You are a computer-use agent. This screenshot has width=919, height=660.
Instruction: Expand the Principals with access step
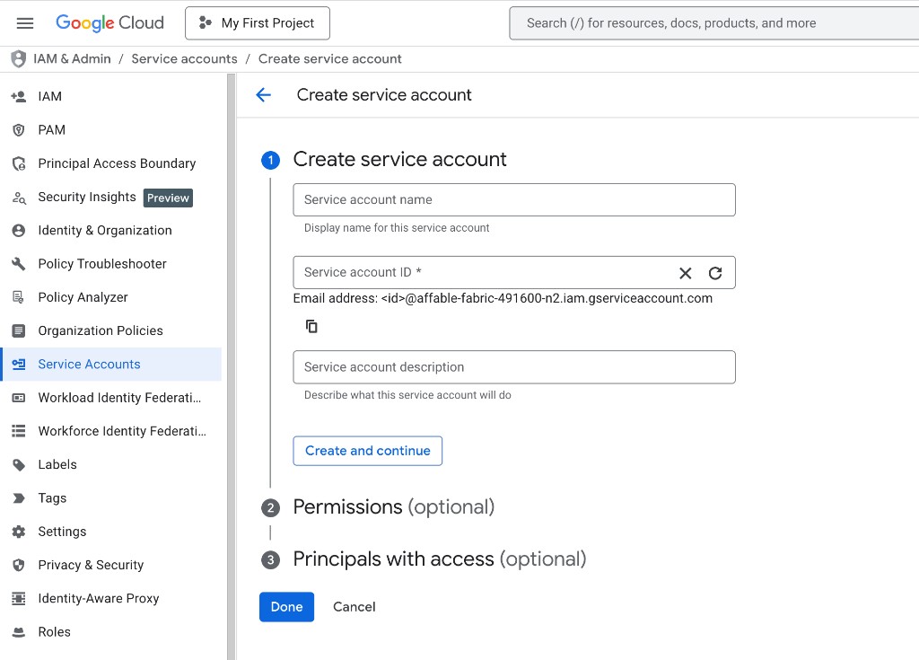[438, 559]
